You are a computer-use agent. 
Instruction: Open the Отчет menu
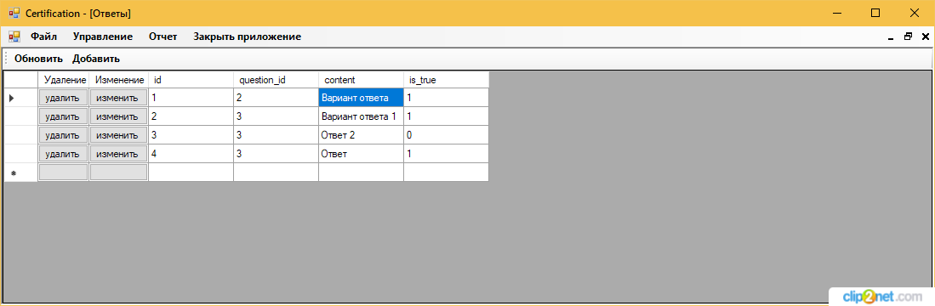(162, 37)
